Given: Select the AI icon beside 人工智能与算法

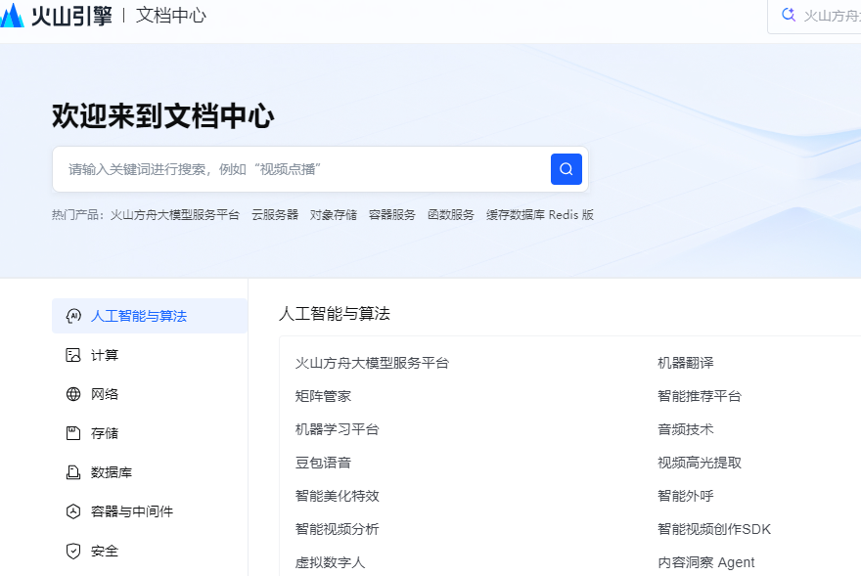Looking at the screenshot, I should coord(72,315).
